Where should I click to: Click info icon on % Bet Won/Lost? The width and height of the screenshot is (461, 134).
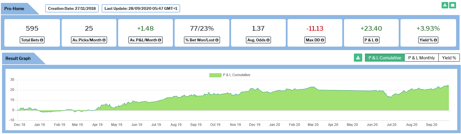pos(217,40)
